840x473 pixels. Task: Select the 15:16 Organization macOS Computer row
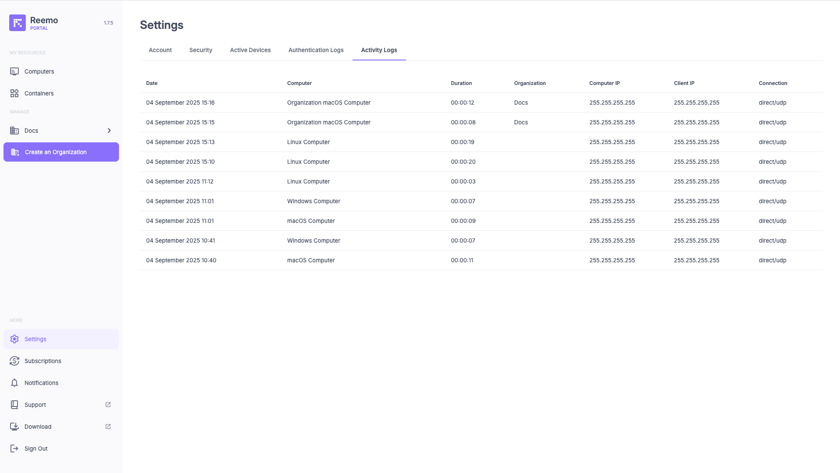329,102
